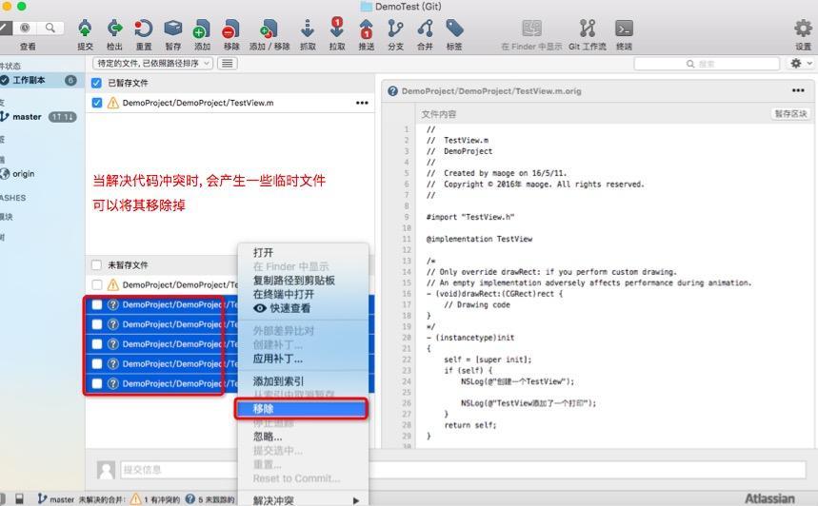Open the ellipsis menu in TestView.m.orig header

tap(798, 90)
